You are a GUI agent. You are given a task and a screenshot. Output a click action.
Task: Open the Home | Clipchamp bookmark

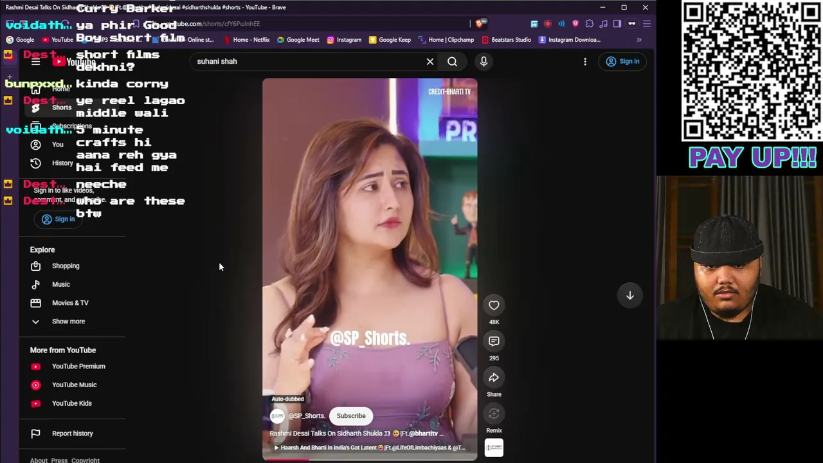[x=446, y=40]
